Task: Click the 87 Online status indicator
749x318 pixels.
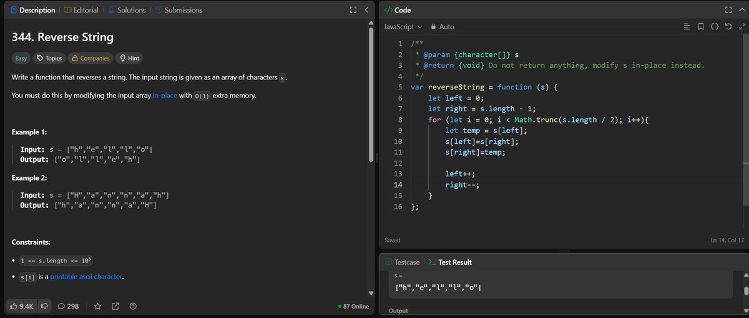Action: pyautogui.click(x=353, y=307)
